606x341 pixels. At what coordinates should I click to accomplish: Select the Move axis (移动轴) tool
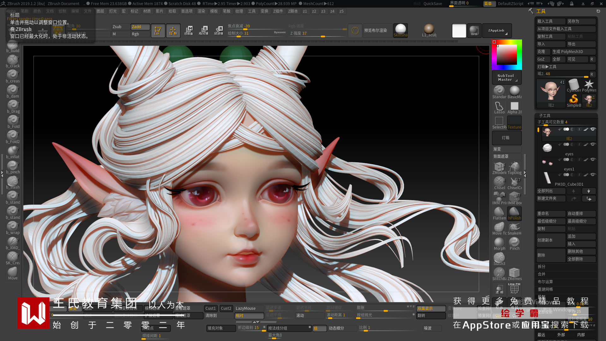point(188,30)
